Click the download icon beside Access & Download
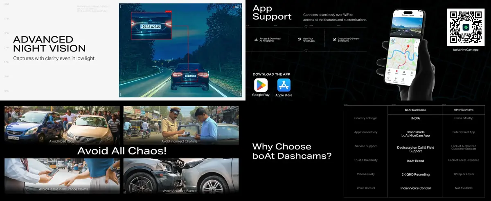 (256, 39)
